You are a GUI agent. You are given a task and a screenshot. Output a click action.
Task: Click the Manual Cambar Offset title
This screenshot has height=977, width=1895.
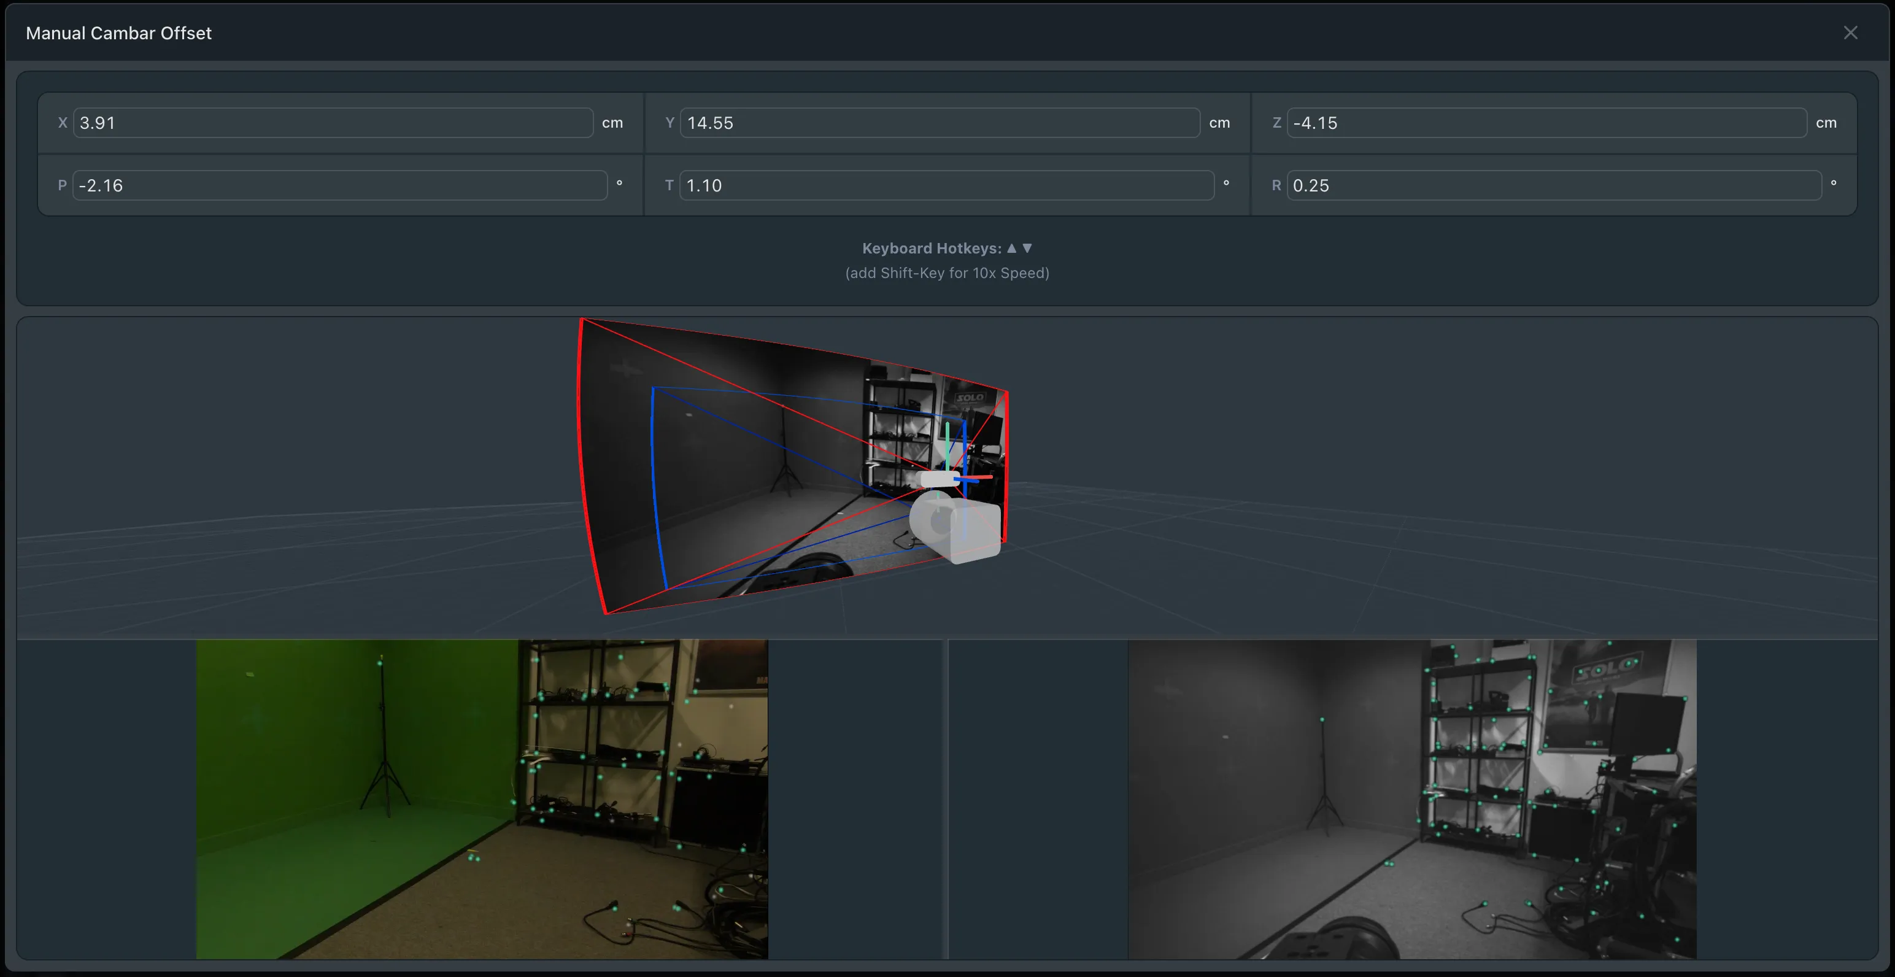(118, 33)
